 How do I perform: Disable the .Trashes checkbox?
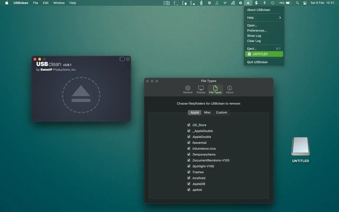coord(189,172)
